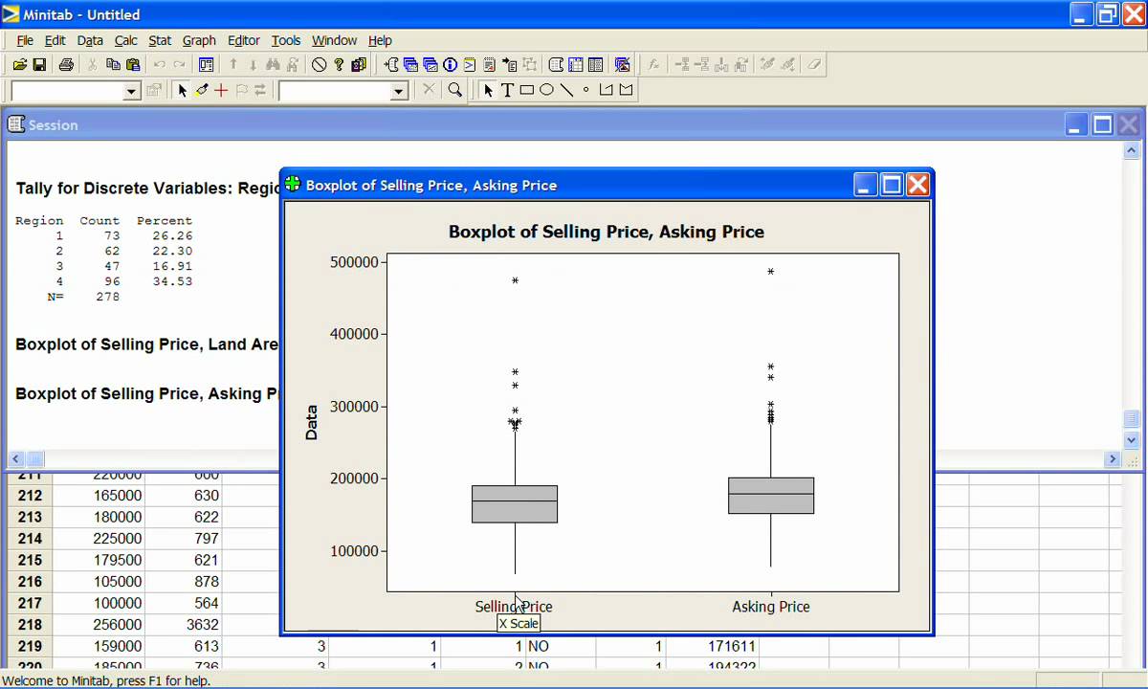Open the Edit menu

pyautogui.click(x=55, y=40)
